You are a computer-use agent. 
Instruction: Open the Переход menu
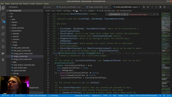(26, 4)
